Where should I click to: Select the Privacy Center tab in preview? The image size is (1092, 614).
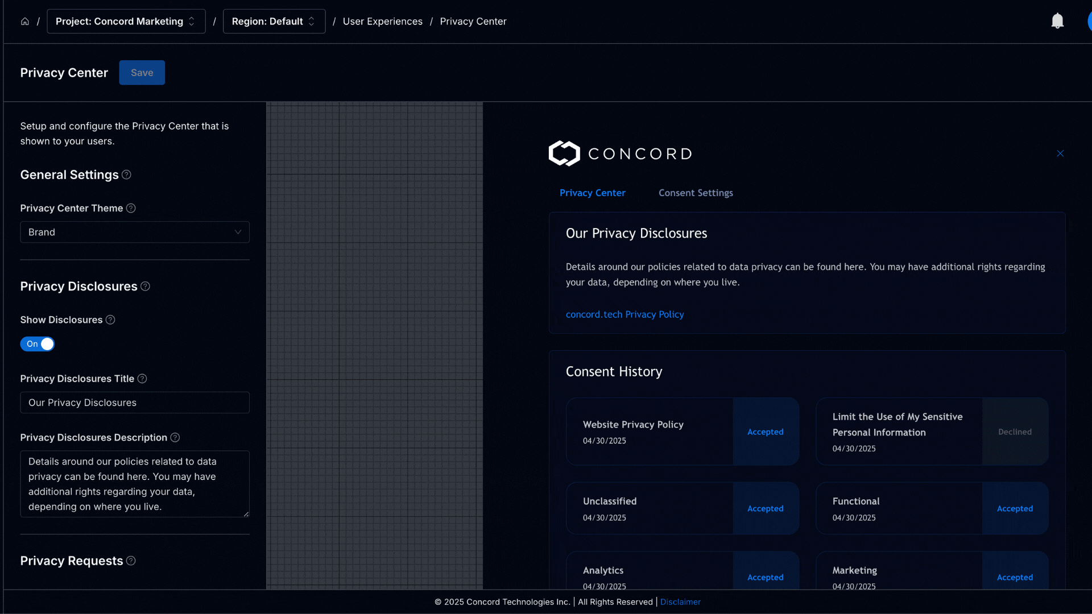point(592,193)
